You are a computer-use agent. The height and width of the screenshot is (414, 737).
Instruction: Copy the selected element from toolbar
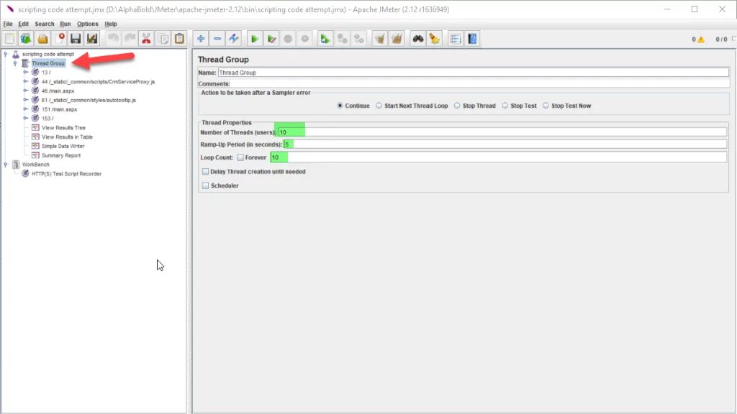(x=163, y=39)
